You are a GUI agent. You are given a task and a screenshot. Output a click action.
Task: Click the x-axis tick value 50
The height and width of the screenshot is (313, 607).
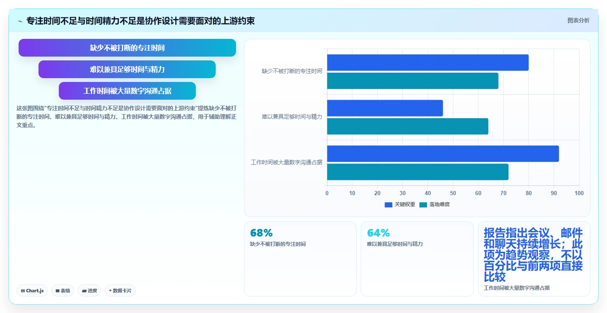tap(453, 193)
